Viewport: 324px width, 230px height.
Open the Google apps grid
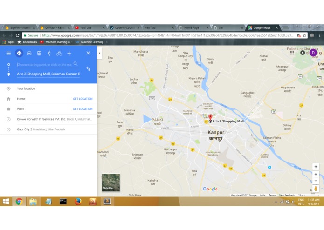(292, 53)
